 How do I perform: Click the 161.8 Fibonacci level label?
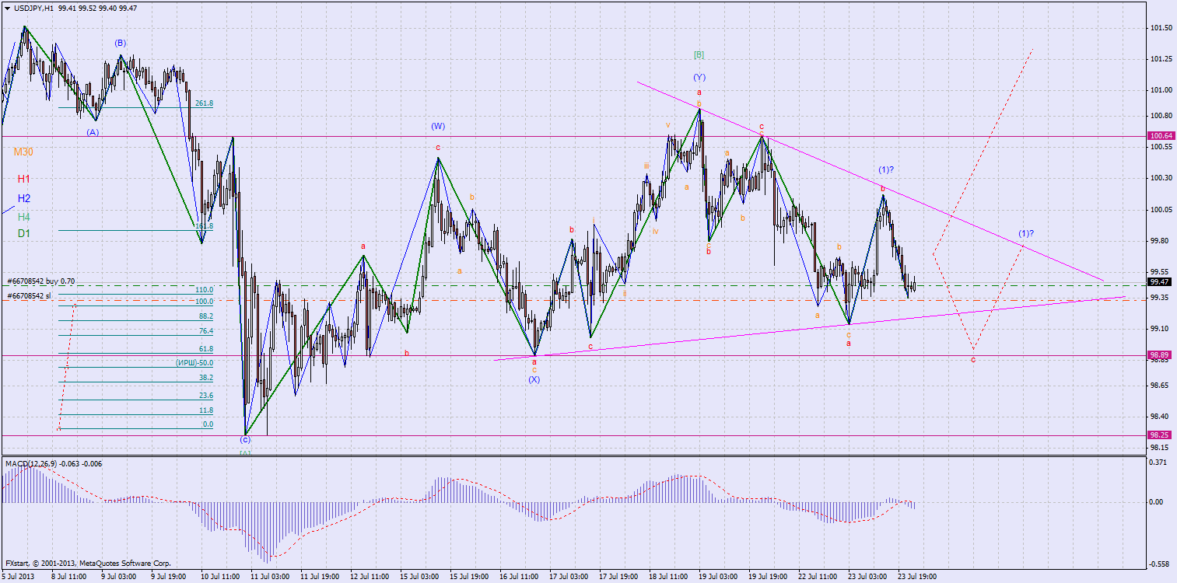pyautogui.click(x=205, y=226)
